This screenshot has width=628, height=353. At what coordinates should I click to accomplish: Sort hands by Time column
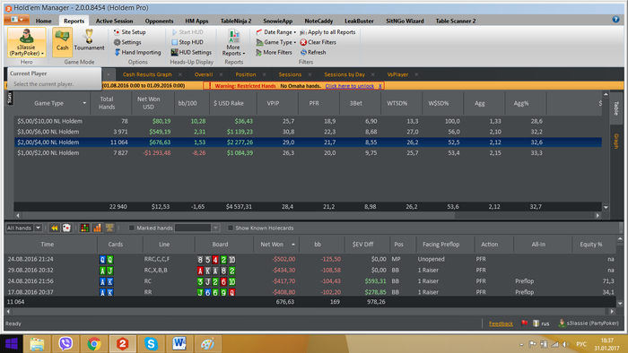click(x=47, y=245)
